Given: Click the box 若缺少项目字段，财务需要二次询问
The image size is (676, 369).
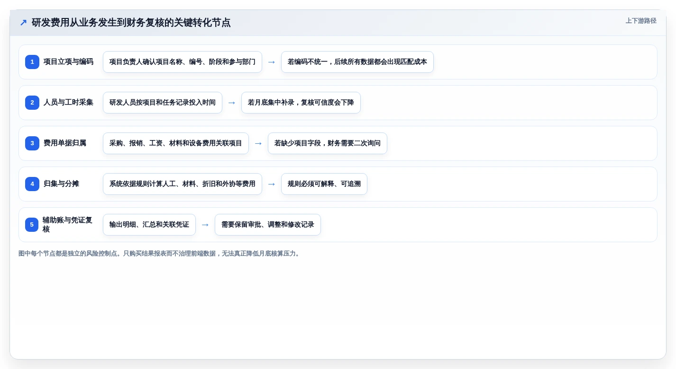Looking at the screenshot, I should click(x=328, y=143).
